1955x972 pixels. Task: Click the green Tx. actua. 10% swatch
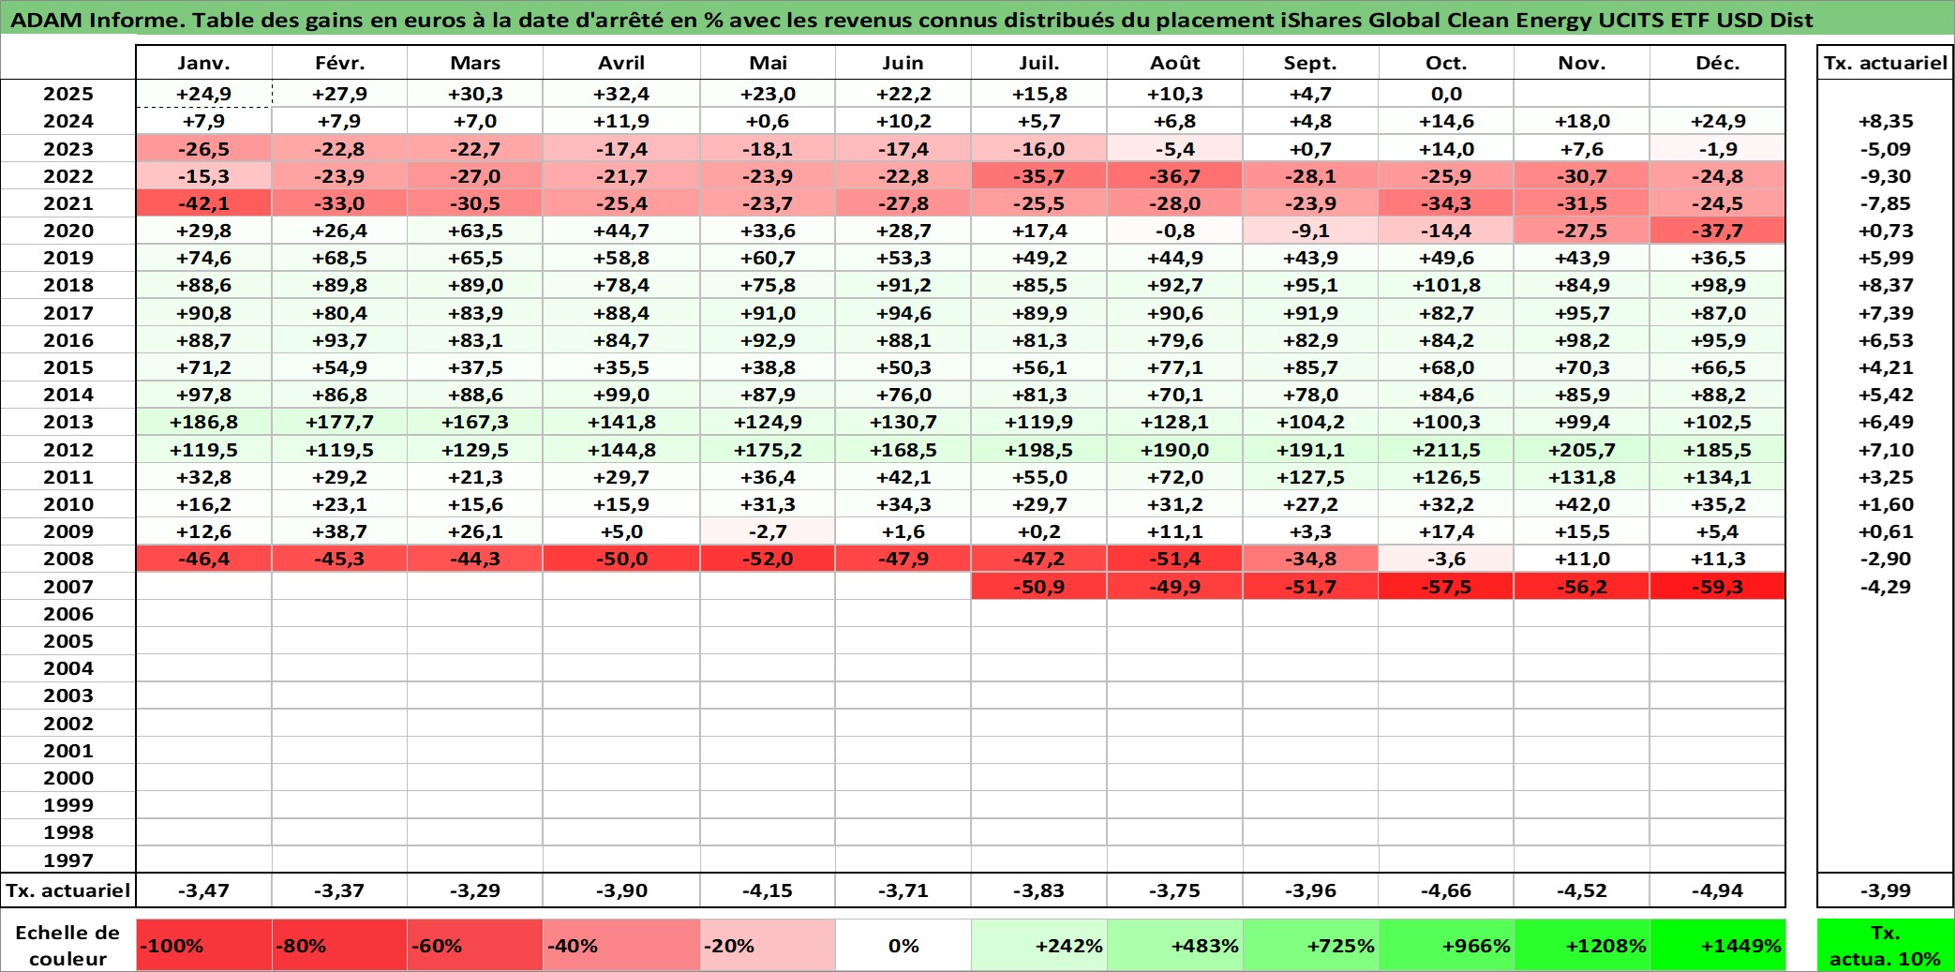coord(1886,945)
